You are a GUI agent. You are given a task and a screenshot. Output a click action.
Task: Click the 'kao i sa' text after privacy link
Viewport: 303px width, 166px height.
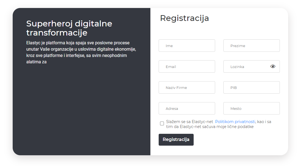(x=264, y=122)
